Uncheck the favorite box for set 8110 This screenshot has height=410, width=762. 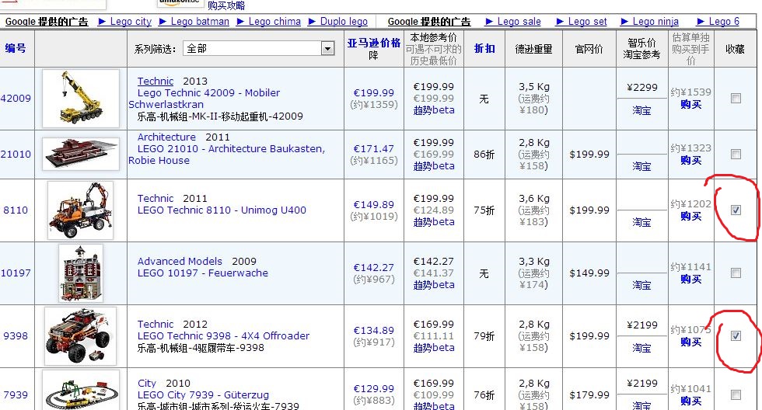(736, 210)
